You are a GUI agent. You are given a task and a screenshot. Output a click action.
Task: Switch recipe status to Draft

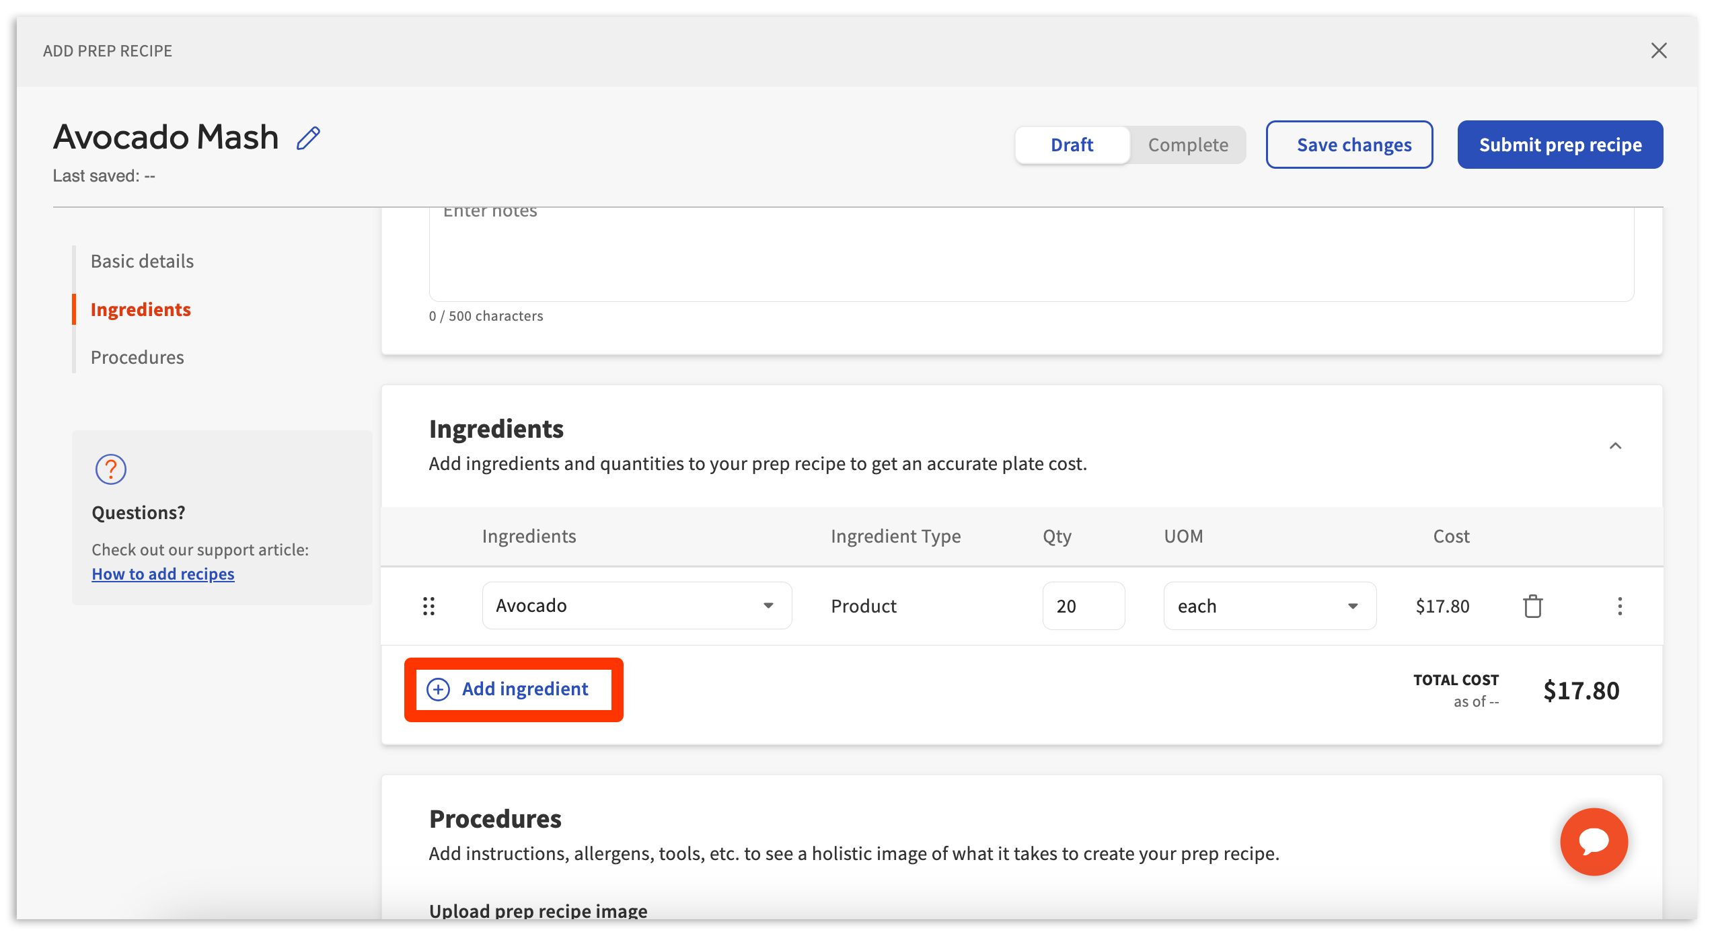click(x=1072, y=145)
